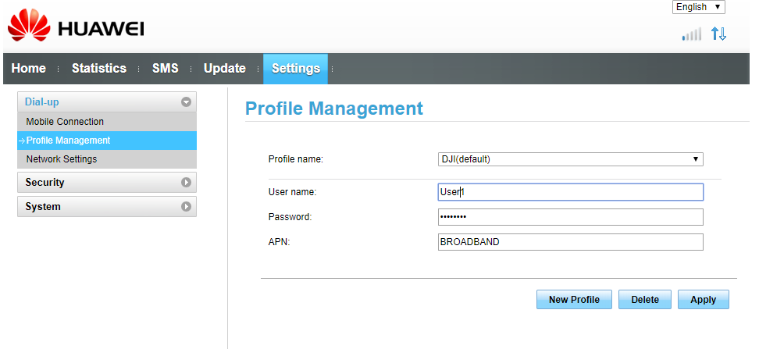Open the Statistics tab

98,68
